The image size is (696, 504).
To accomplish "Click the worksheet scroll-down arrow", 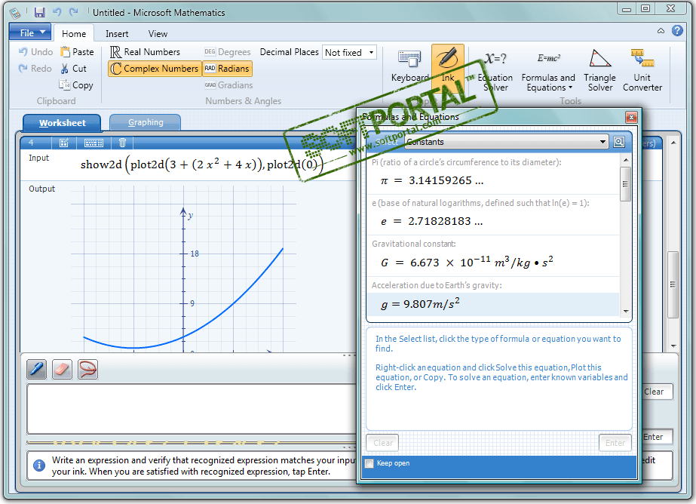I will [673, 346].
